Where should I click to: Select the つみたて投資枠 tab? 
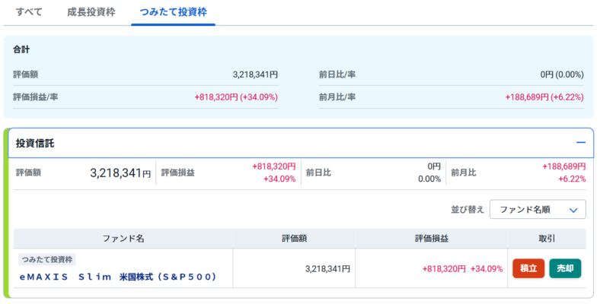(173, 12)
